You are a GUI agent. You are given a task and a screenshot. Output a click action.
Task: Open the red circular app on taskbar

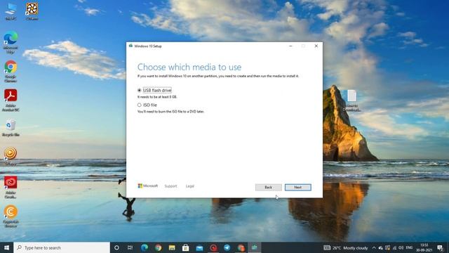(213, 247)
